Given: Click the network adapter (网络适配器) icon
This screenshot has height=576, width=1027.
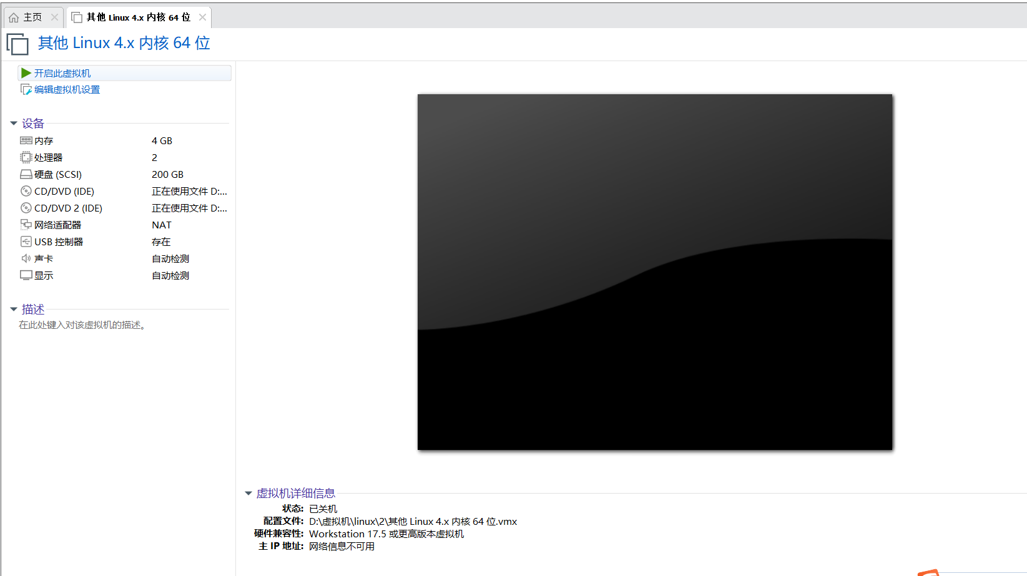Looking at the screenshot, I should [x=26, y=225].
